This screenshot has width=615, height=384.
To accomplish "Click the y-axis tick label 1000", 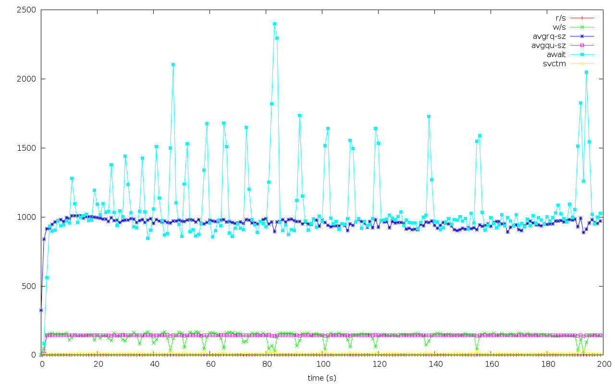I will pyautogui.click(x=27, y=217).
